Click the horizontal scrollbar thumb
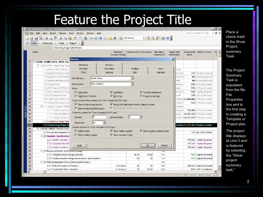 tap(44, 171)
